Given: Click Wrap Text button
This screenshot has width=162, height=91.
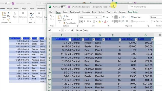Looking at the screenshot, I should [x=136, y=17].
